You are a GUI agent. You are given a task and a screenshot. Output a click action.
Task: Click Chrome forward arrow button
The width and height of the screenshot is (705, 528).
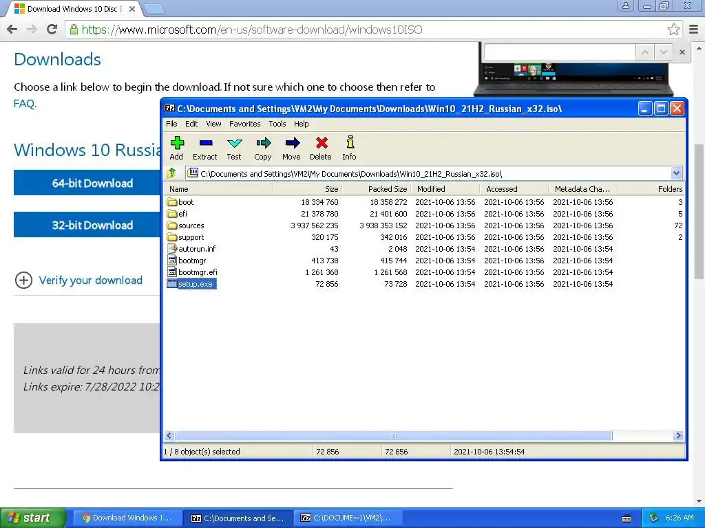click(32, 30)
